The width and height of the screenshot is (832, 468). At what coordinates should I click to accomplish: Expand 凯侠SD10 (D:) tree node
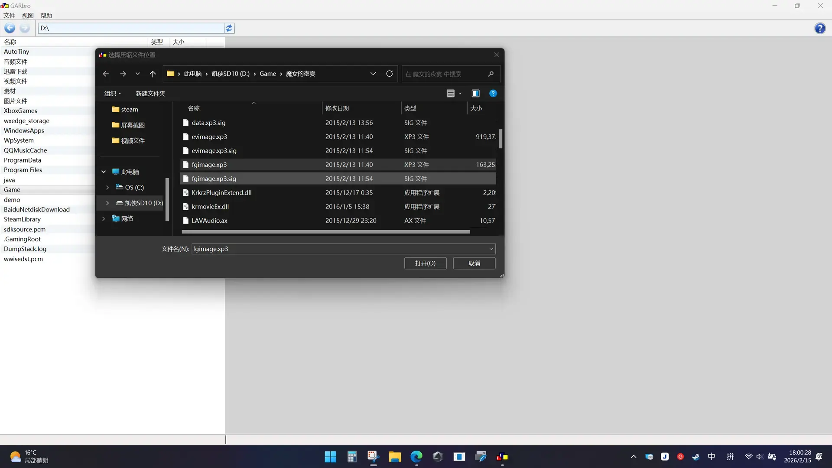pyautogui.click(x=107, y=203)
